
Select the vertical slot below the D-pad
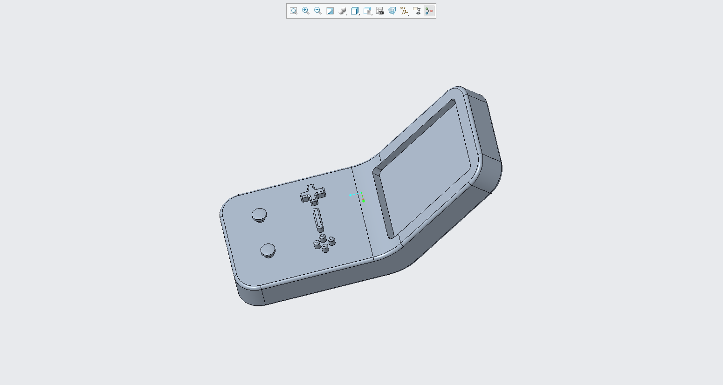pyautogui.click(x=318, y=220)
